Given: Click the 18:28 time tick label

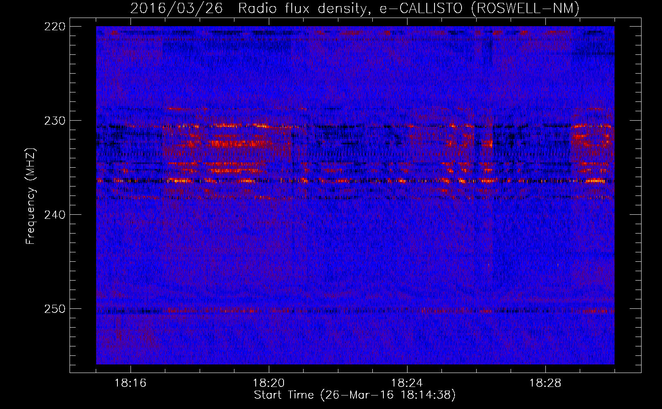Looking at the screenshot, I should (545, 383).
